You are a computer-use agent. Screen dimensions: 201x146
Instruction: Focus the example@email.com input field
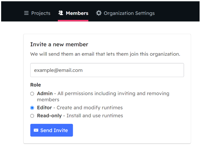(x=107, y=70)
